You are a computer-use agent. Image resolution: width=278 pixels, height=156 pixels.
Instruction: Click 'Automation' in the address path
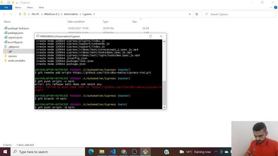pyautogui.click(x=71, y=14)
